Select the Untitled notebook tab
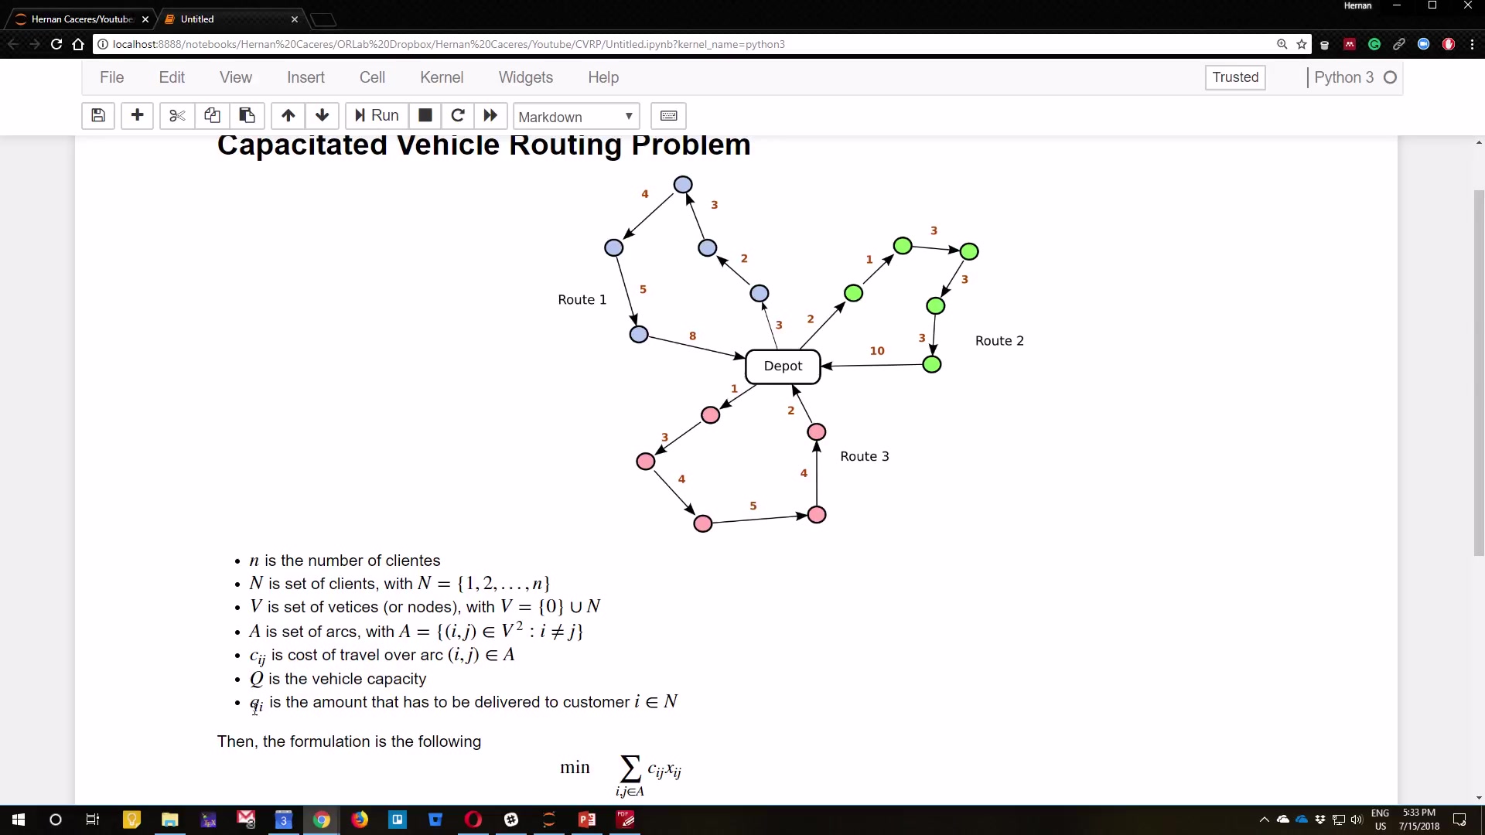Screen dimensions: 1485x835 [230, 19]
